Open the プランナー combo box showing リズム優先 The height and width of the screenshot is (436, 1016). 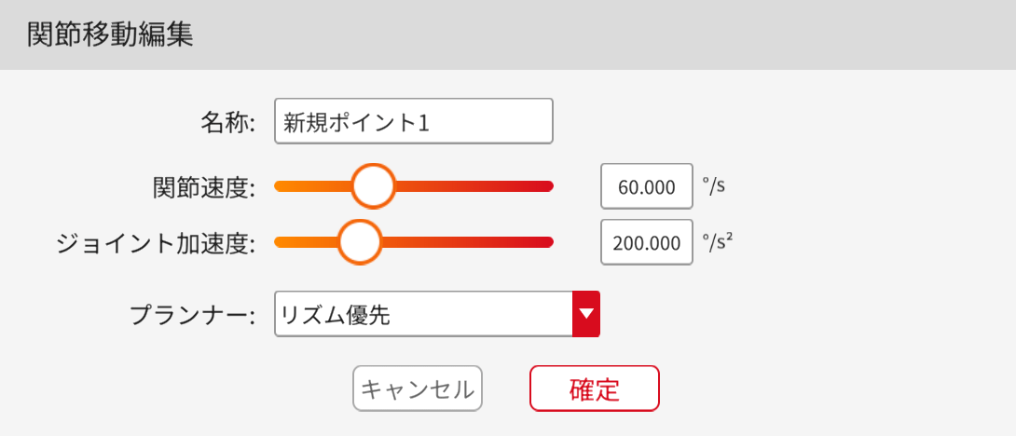422,315
